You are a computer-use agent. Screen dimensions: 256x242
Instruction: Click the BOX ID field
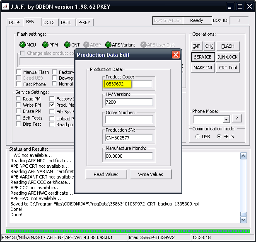pyautogui.click(x=239, y=20)
